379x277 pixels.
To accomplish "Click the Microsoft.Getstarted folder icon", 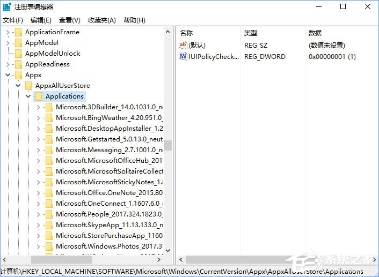I will tap(49, 139).
